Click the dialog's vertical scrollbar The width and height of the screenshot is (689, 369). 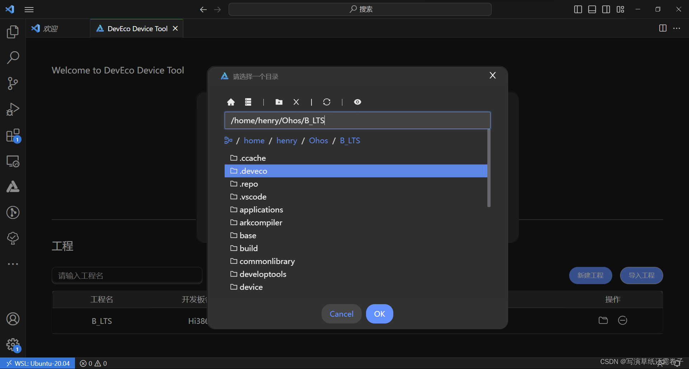[489, 168]
